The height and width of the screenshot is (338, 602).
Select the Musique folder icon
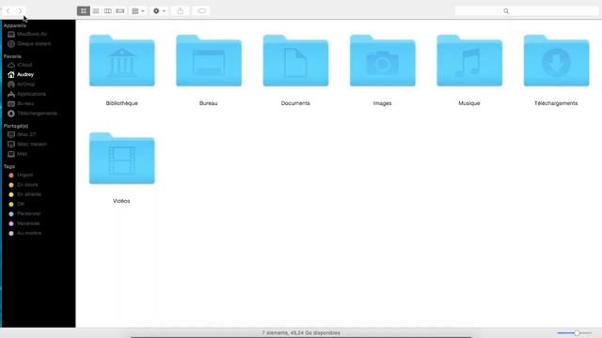pos(469,60)
